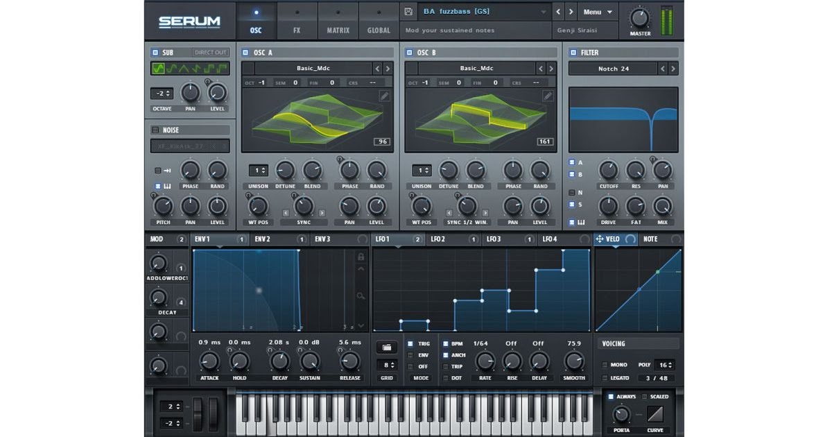
Task: Click the LFO 1 step graph display
Action: point(482,291)
